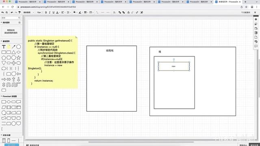
Task: Click the Redo button in toolbar
Action: coord(16,13)
